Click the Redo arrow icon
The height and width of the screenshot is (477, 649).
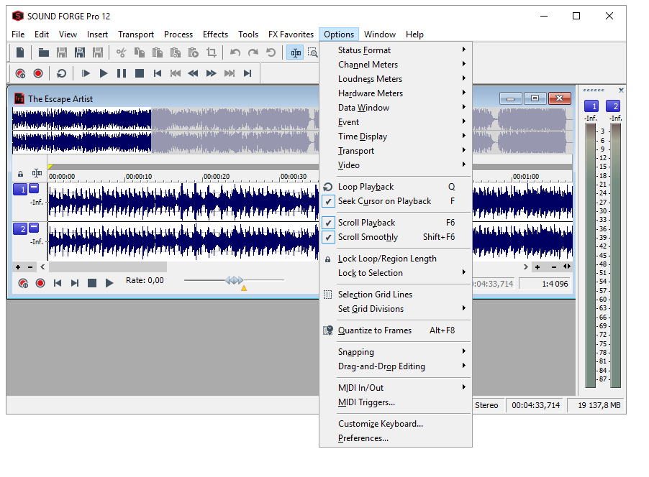tap(253, 52)
